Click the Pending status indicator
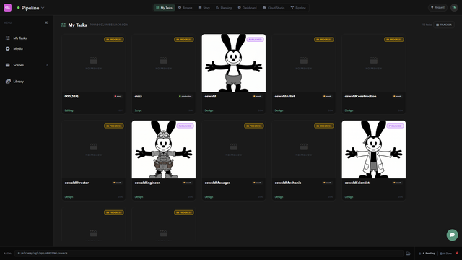 pos(427,253)
